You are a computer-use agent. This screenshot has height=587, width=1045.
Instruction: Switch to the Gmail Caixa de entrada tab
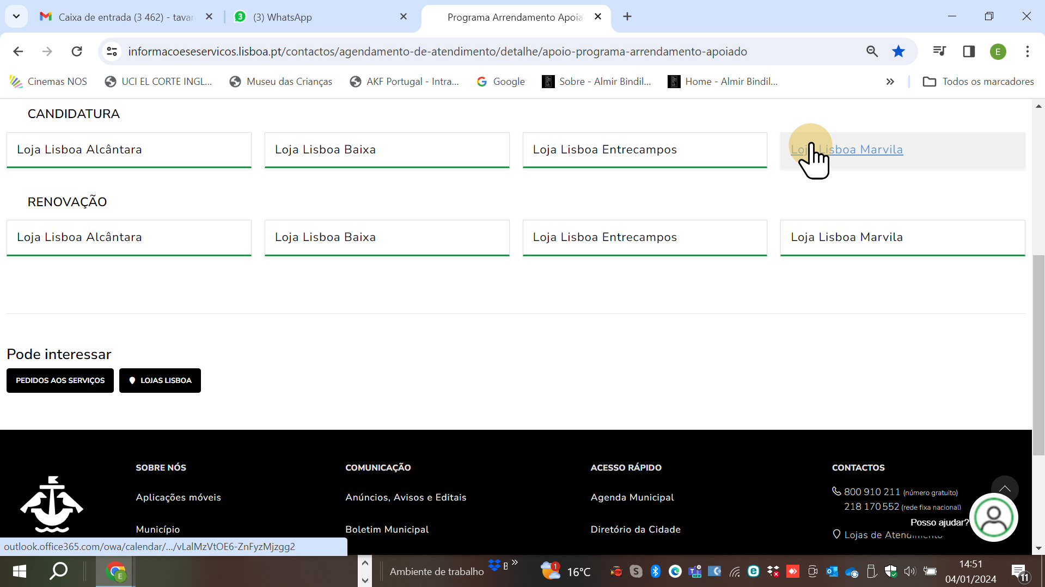[x=125, y=17]
